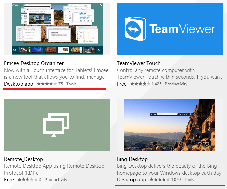The image size is (227, 189).
Task: Click the Bing Desktop description text
Action: 170,169
